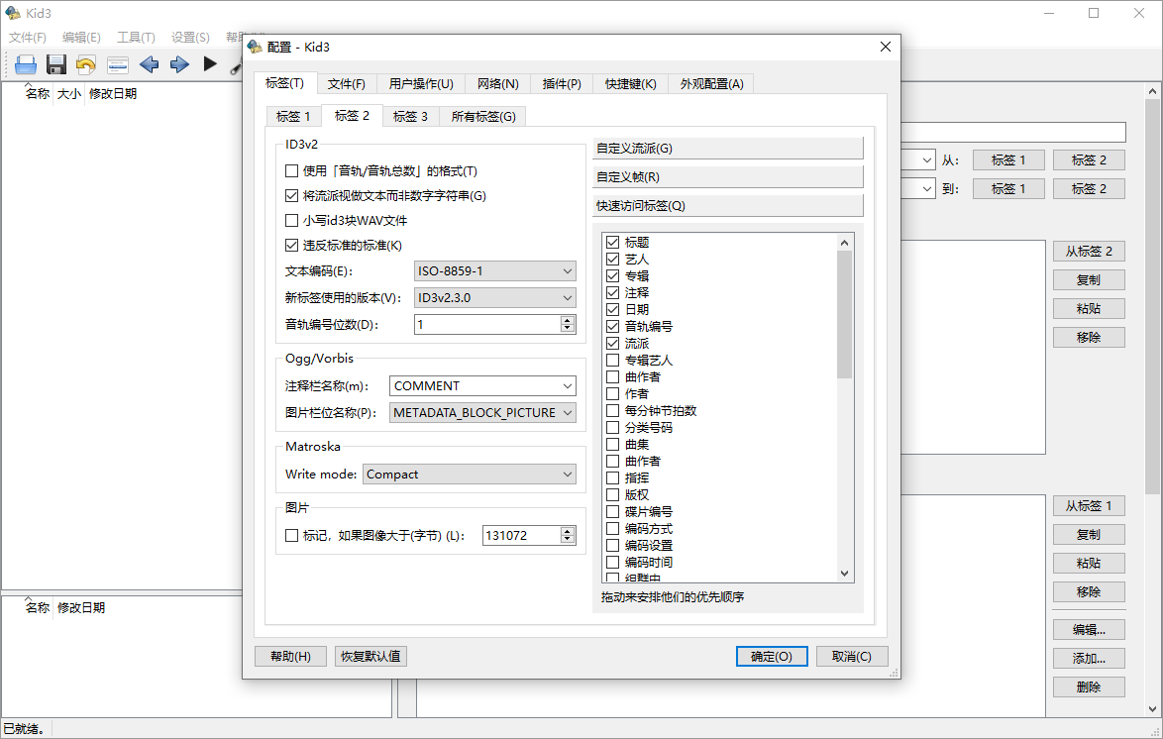Click the create playlist toolbar icon
The width and height of the screenshot is (1163, 739).
tap(117, 64)
